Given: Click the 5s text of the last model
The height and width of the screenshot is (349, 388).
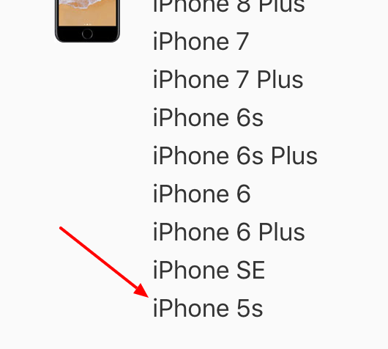Looking at the screenshot, I should (250, 309).
